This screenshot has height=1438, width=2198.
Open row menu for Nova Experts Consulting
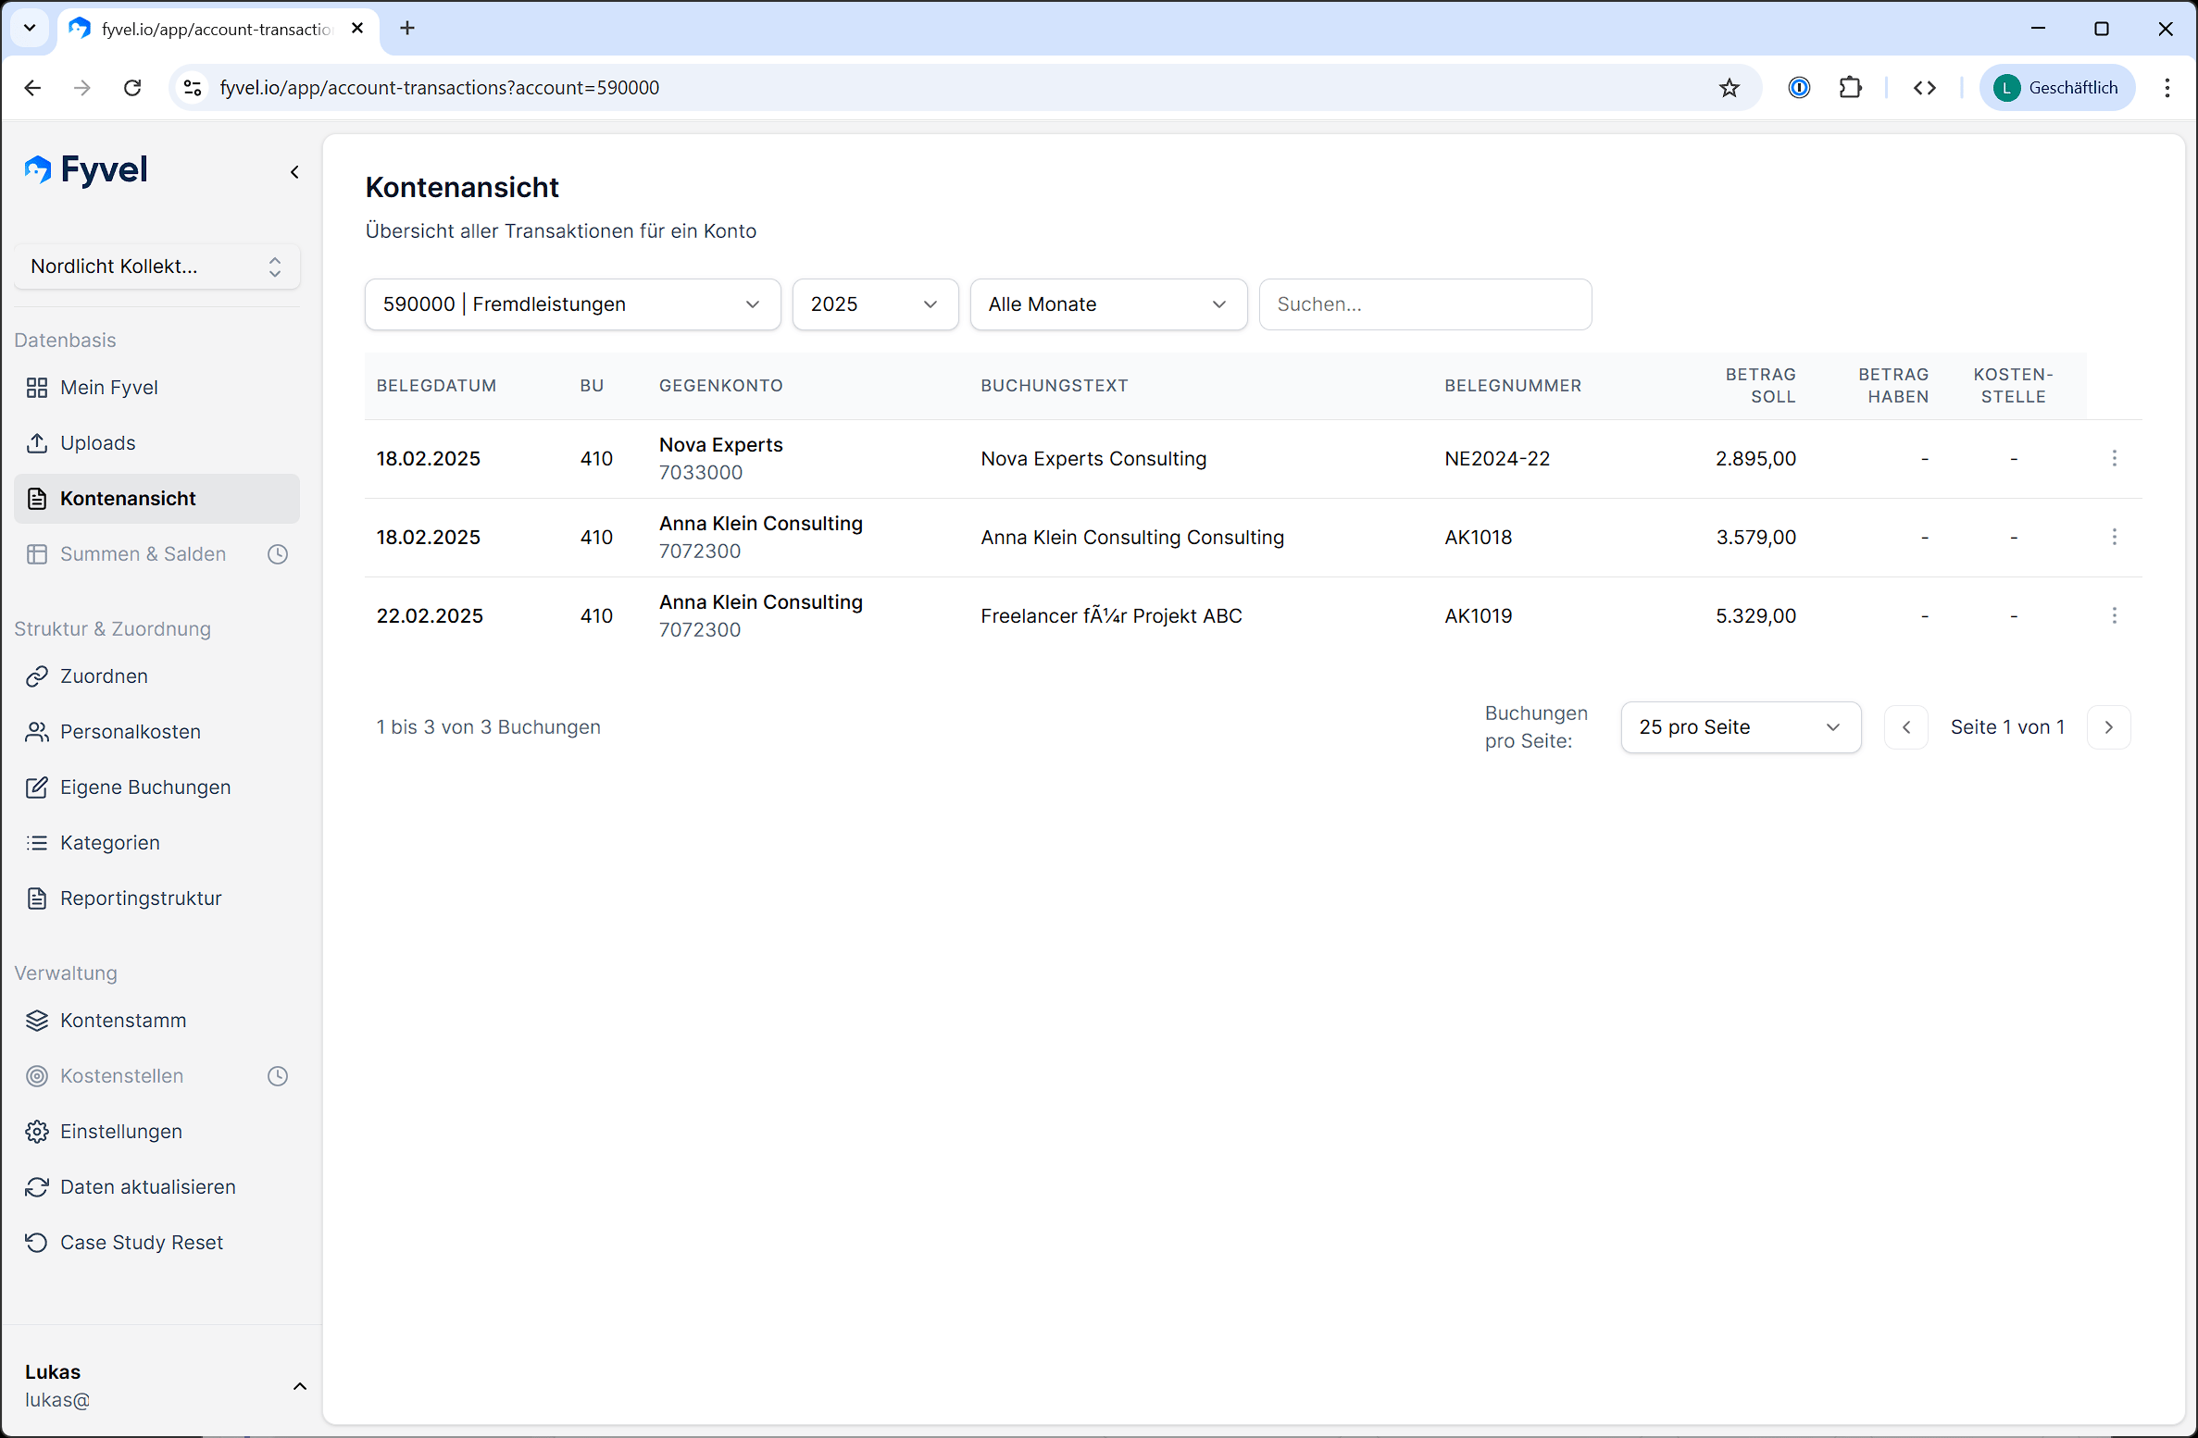(2114, 458)
